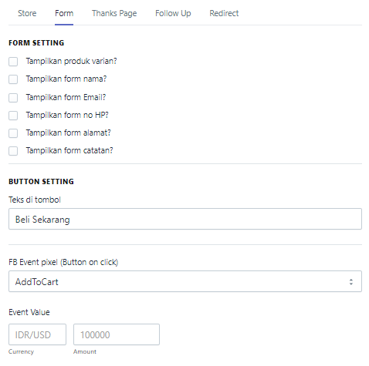Click the Teks di tombol label
This screenshot has height=366, width=369.
point(35,200)
